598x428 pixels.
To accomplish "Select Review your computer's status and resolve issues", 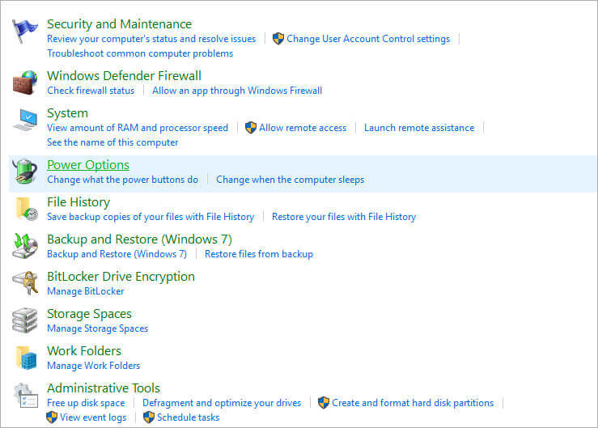I will (151, 39).
